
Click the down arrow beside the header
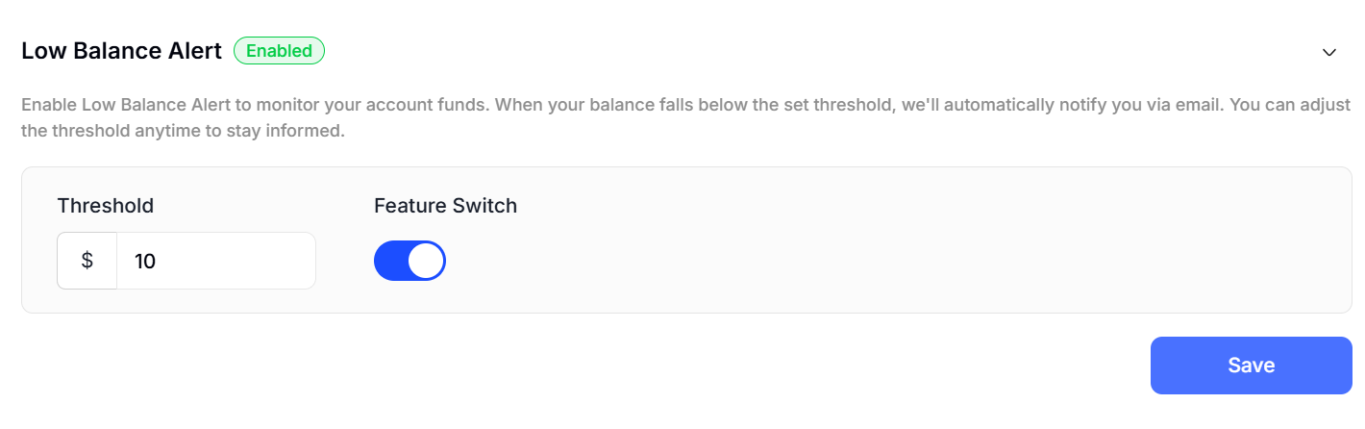click(x=1329, y=52)
